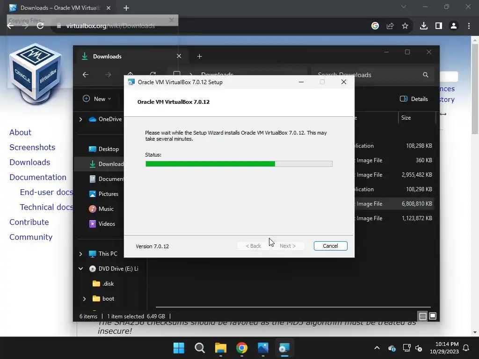479x359 pixels.
Task: Open Chrome tab search chevron
Action: pos(404,7)
